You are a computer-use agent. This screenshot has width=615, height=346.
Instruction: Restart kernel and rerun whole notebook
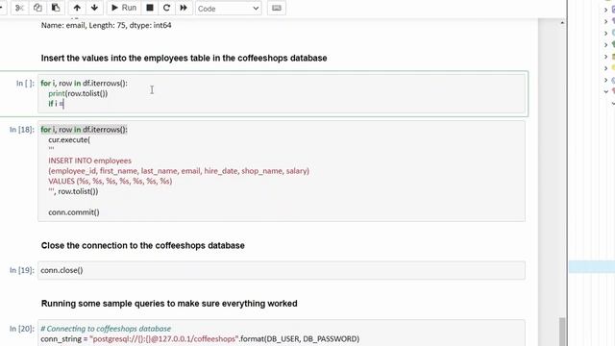point(184,8)
